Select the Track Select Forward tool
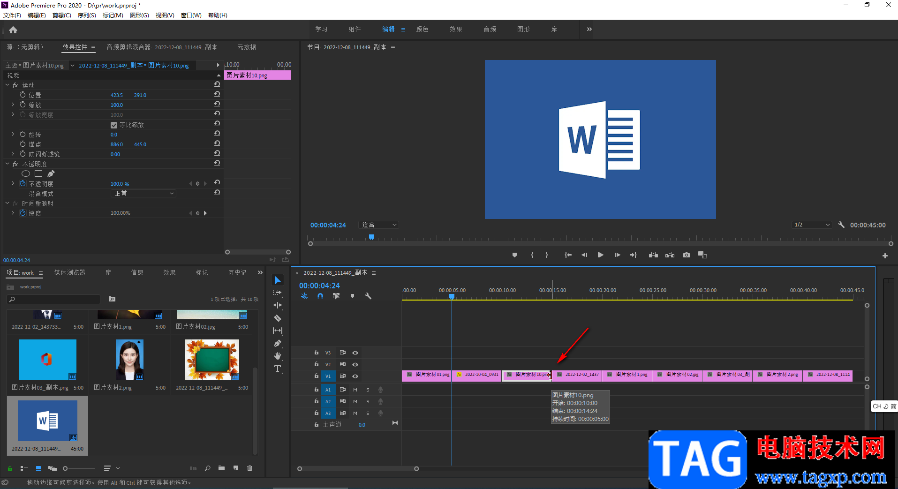The height and width of the screenshot is (489, 898). [278, 293]
